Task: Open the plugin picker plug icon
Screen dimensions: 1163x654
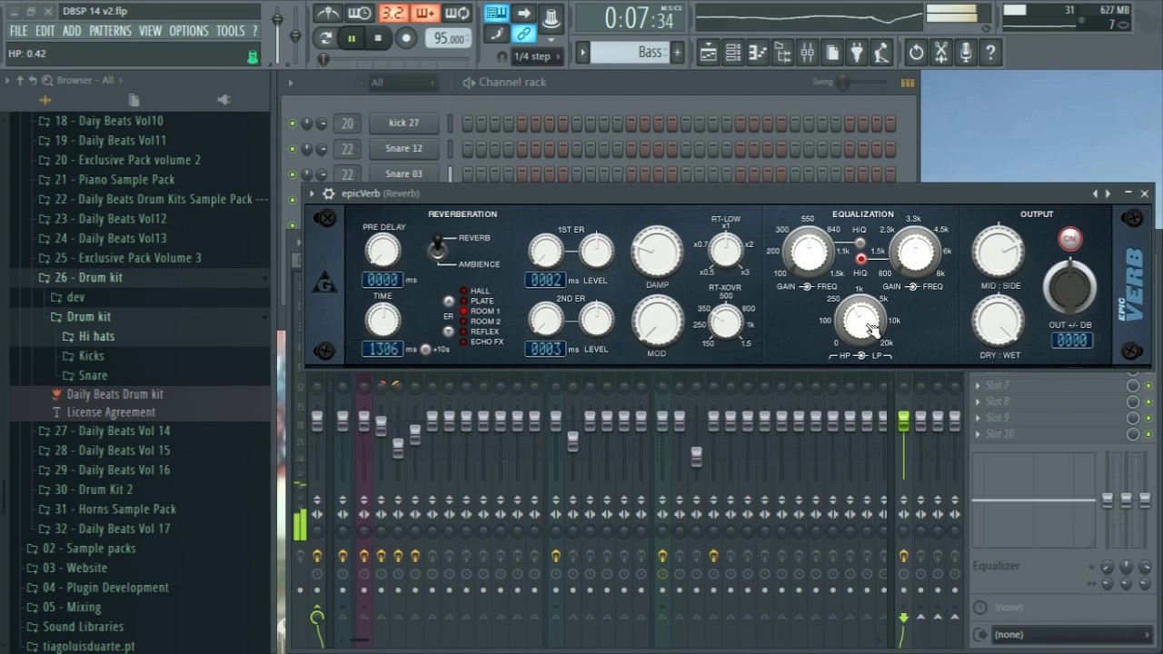Action: (x=856, y=53)
